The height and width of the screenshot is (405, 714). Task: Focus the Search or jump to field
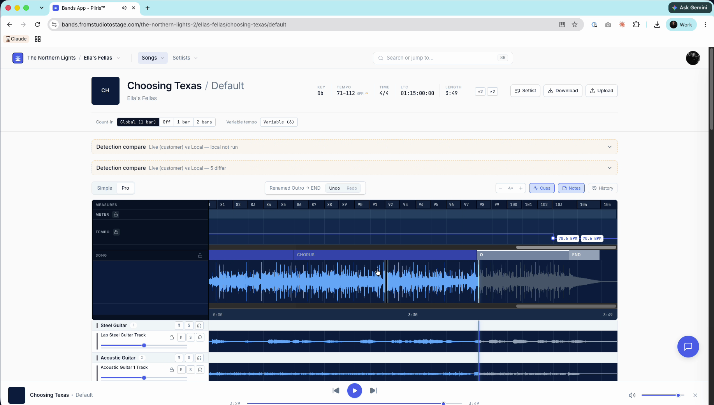(443, 58)
